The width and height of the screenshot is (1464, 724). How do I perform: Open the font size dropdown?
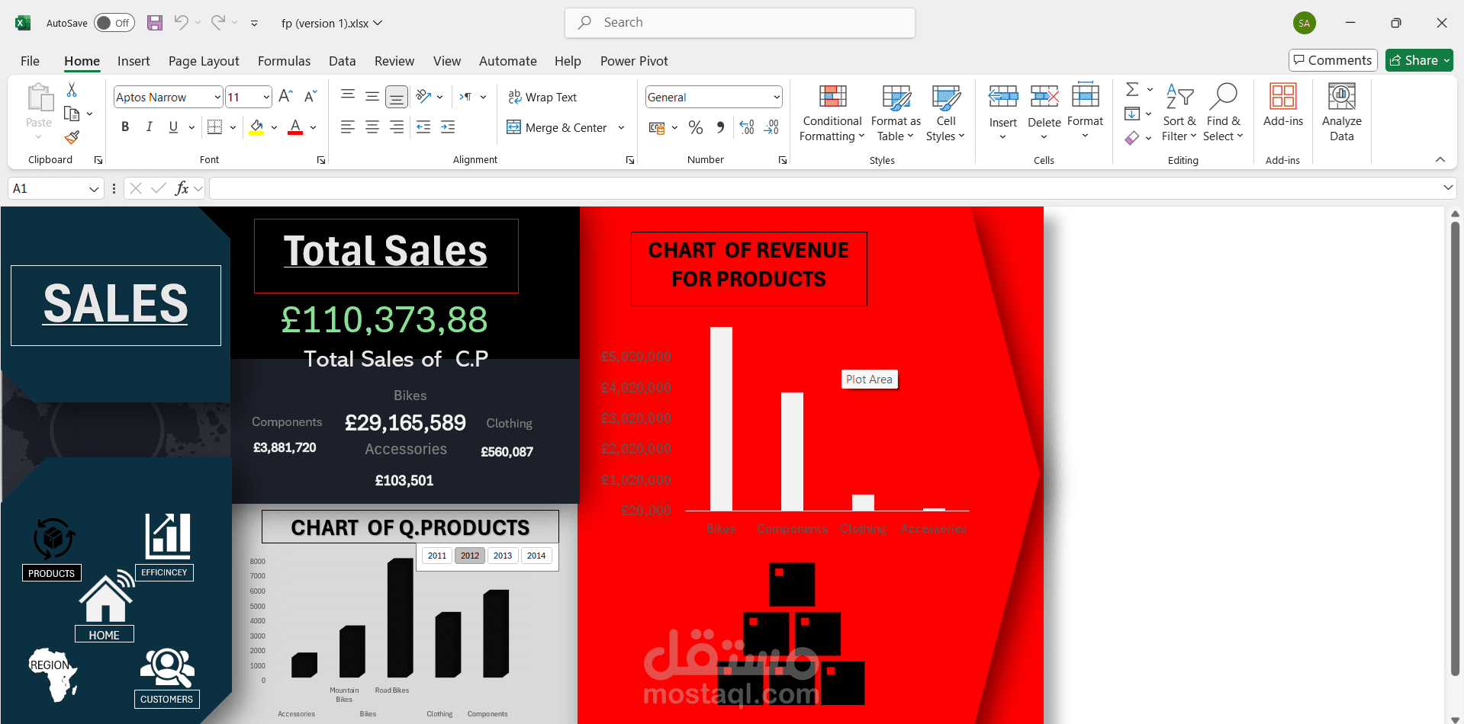(x=266, y=97)
